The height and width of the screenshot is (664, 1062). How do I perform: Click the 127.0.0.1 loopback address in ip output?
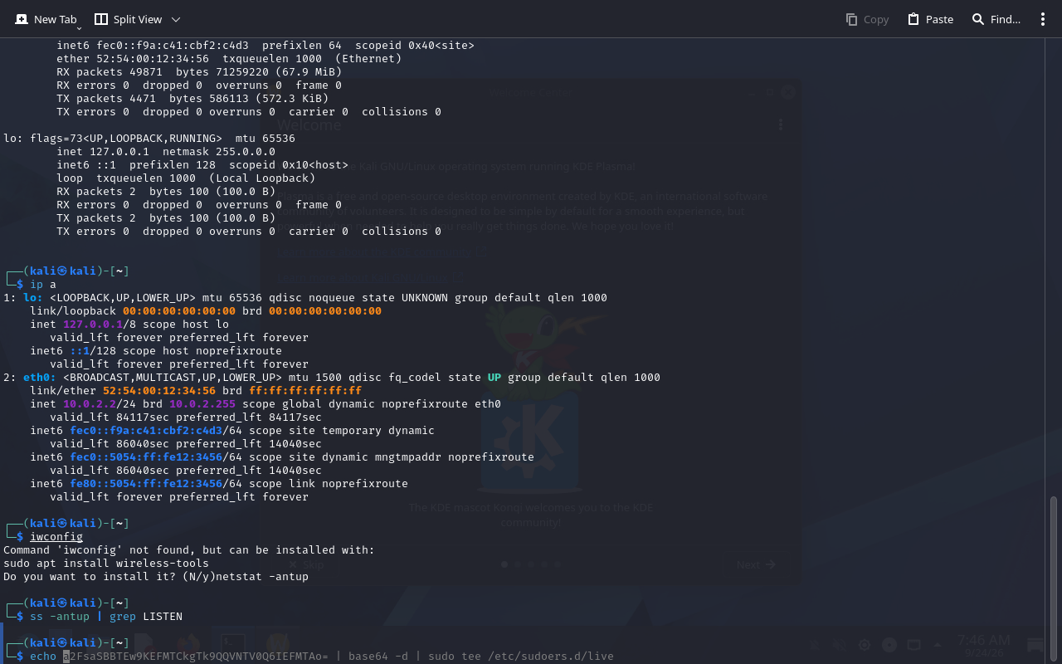(x=93, y=325)
